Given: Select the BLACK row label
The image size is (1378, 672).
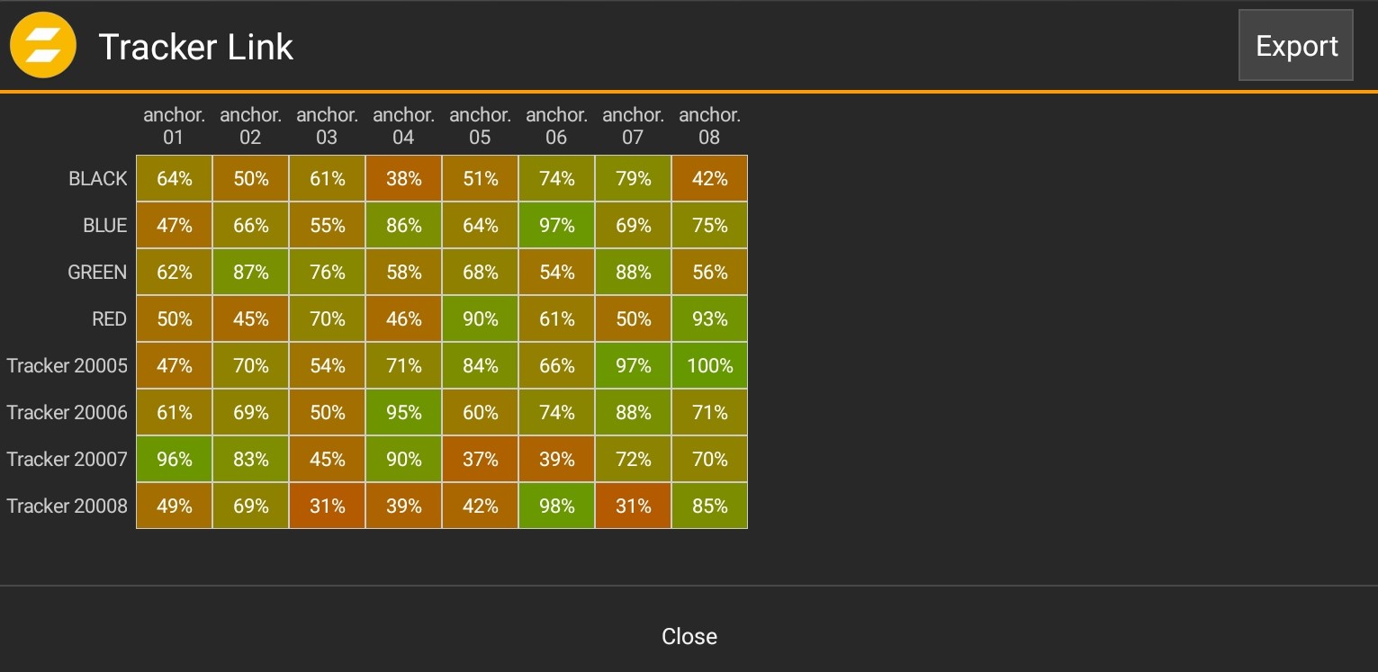Looking at the screenshot, I should [x=98, y=179].
